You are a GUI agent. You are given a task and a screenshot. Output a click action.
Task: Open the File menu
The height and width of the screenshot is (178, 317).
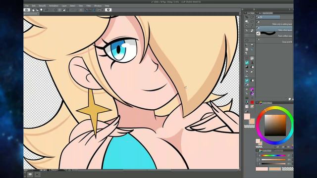pyautogui.click(x=27, y=6)
